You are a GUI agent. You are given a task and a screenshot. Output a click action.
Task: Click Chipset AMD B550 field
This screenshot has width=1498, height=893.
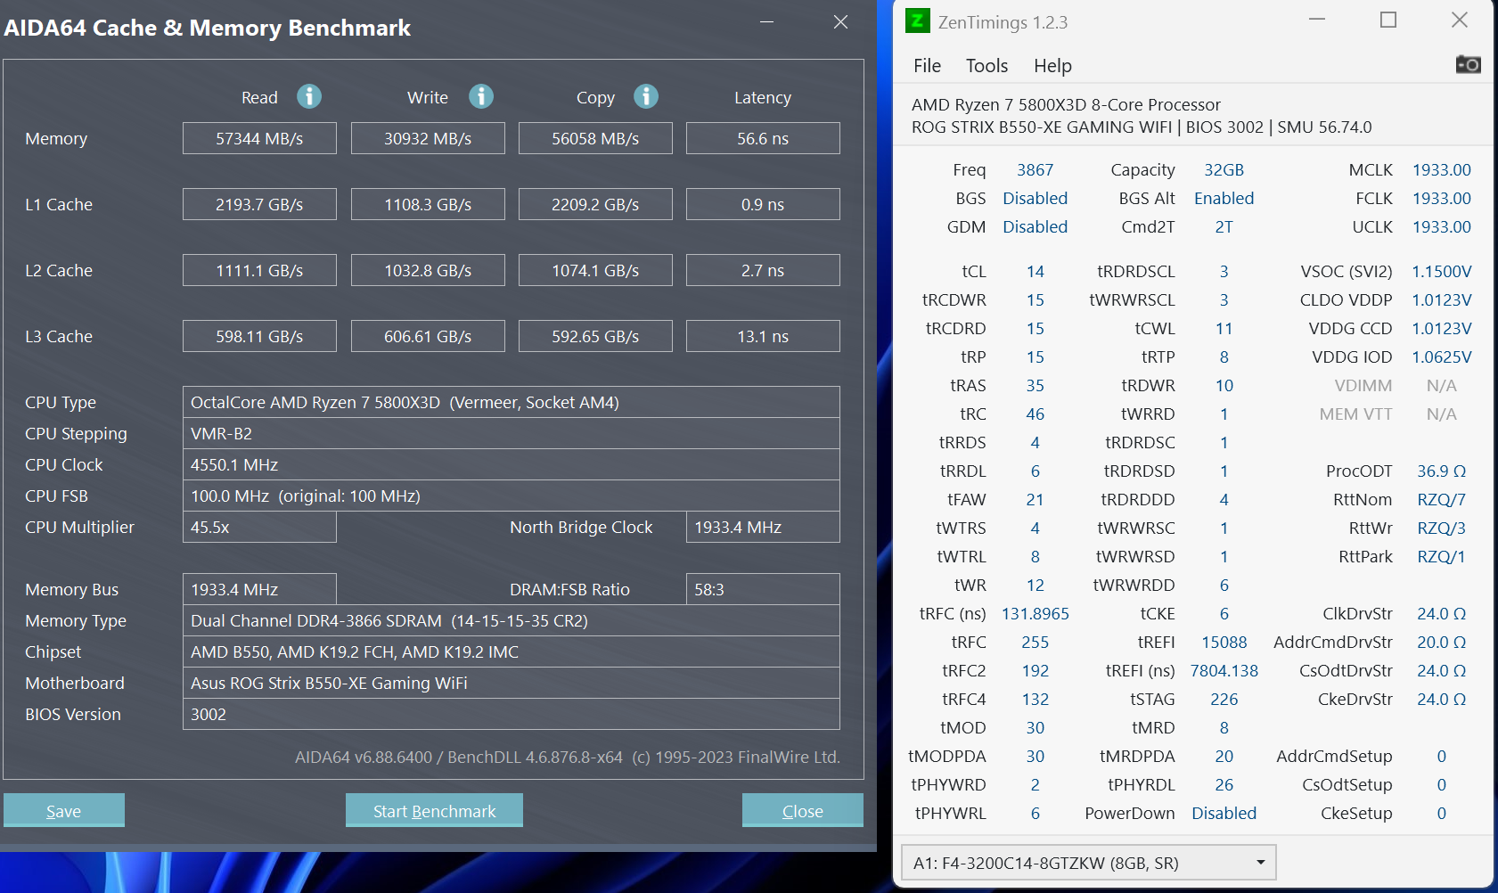pyautogui.click(x=512, y=651)
